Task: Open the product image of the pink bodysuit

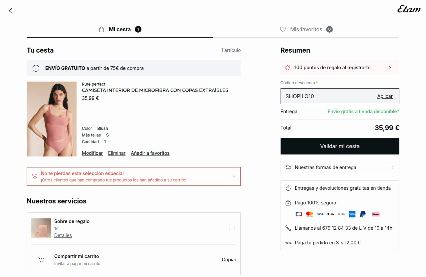Action: click(52, 119)
